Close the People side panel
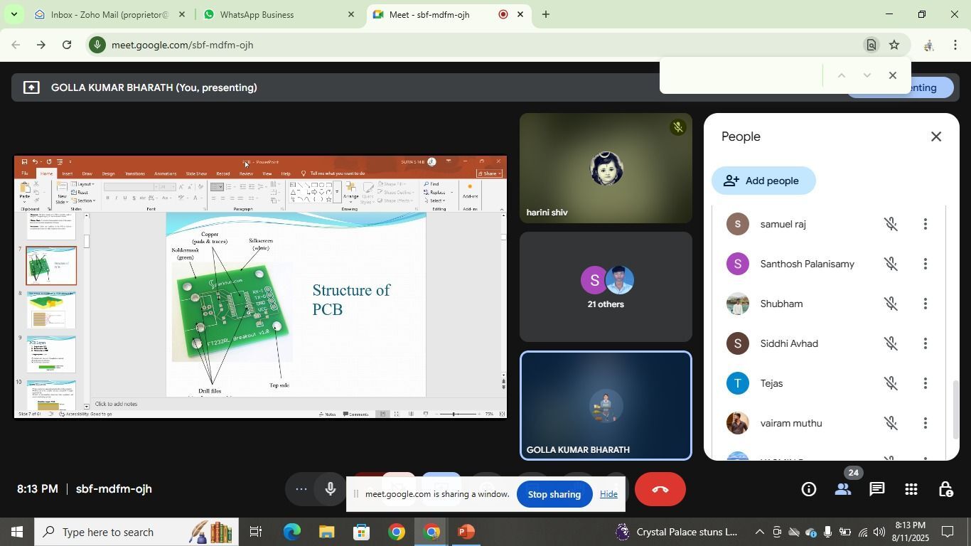Screen dimensions: 971x546 pos(936,136)
